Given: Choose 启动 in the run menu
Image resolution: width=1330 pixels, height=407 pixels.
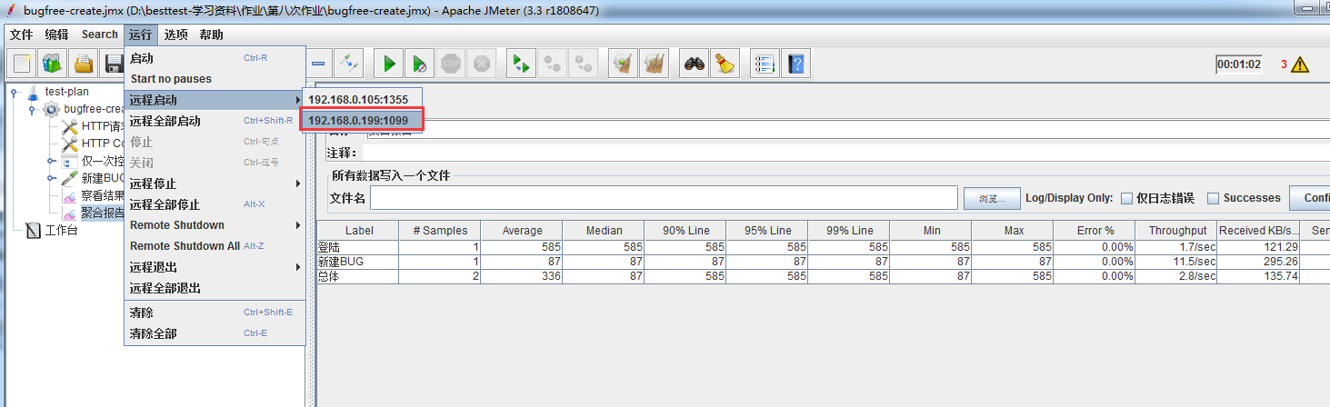Looking at the screenshot, I should 215,58.
